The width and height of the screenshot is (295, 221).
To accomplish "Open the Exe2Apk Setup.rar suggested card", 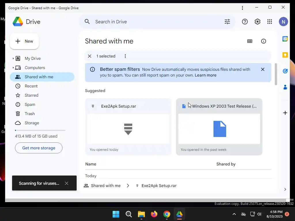I will click(x=128, y=127).
